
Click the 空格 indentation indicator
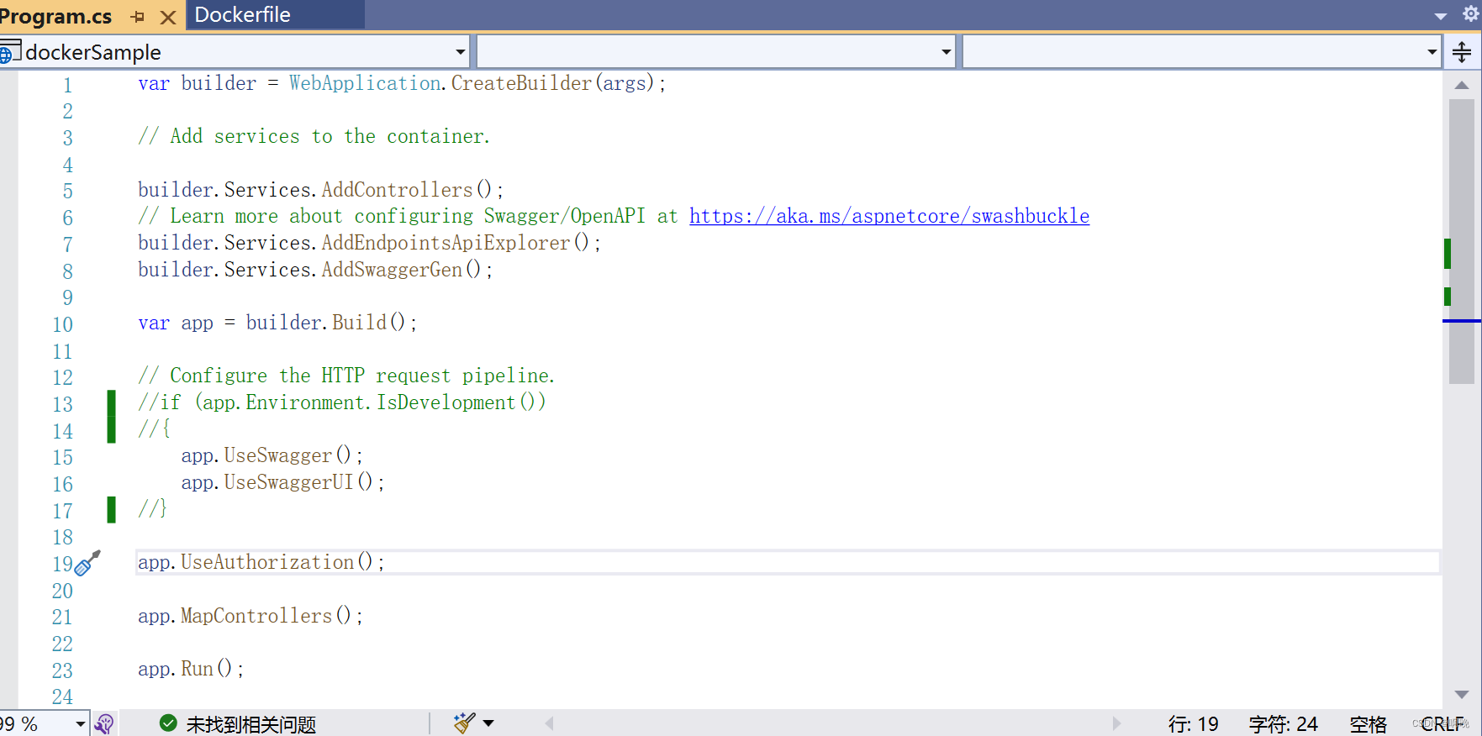[x=1368, y=724]
